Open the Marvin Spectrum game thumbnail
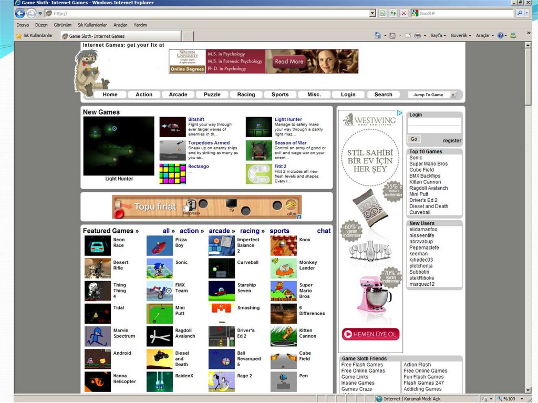 (97, 336)
